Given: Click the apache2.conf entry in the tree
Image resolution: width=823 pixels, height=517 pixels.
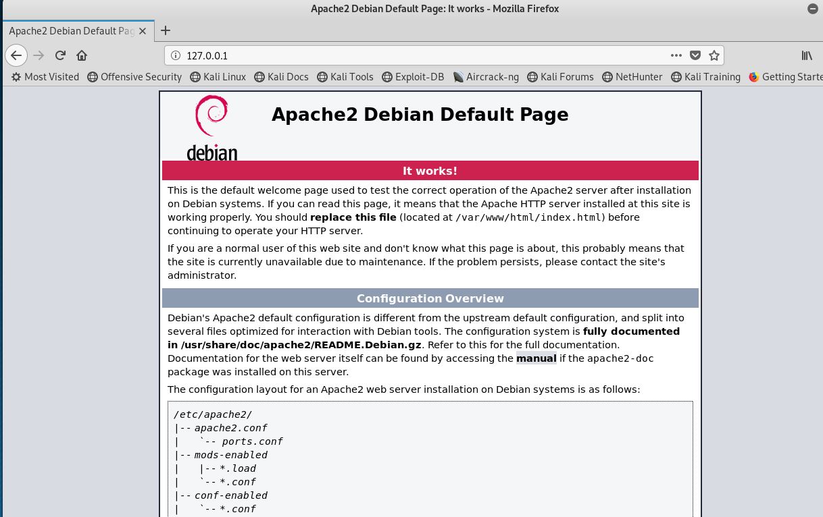Looking at the screenshot, I should pyautogui.click(x=230, y=428).
